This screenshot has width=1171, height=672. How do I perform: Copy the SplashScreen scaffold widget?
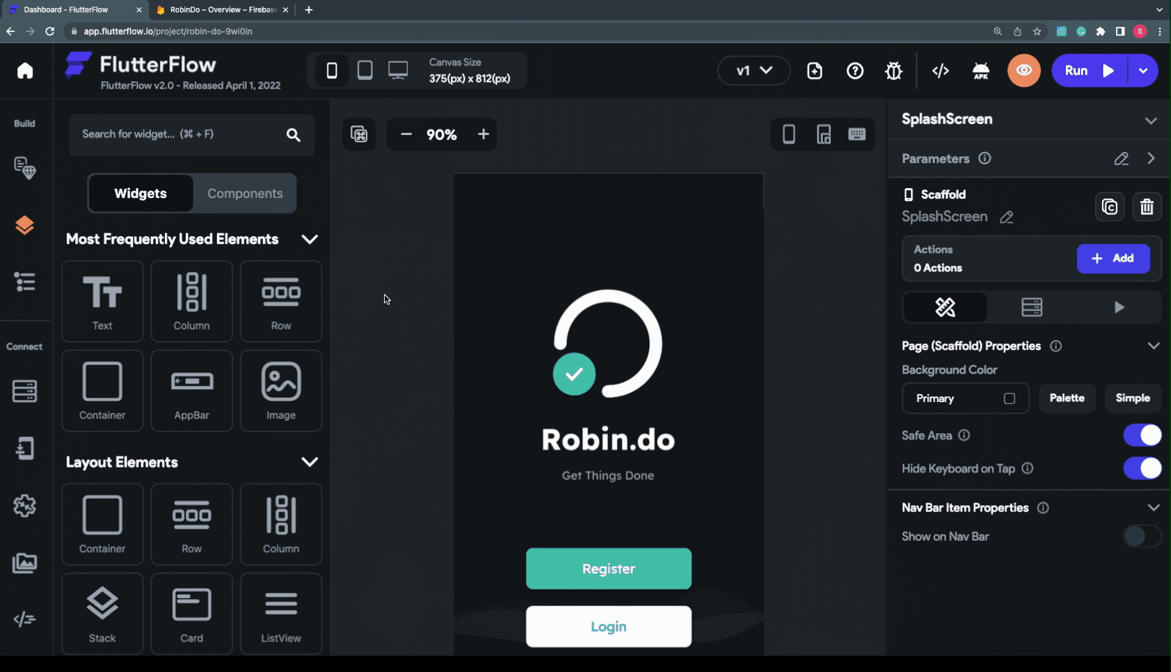(x=1110, y=206)
